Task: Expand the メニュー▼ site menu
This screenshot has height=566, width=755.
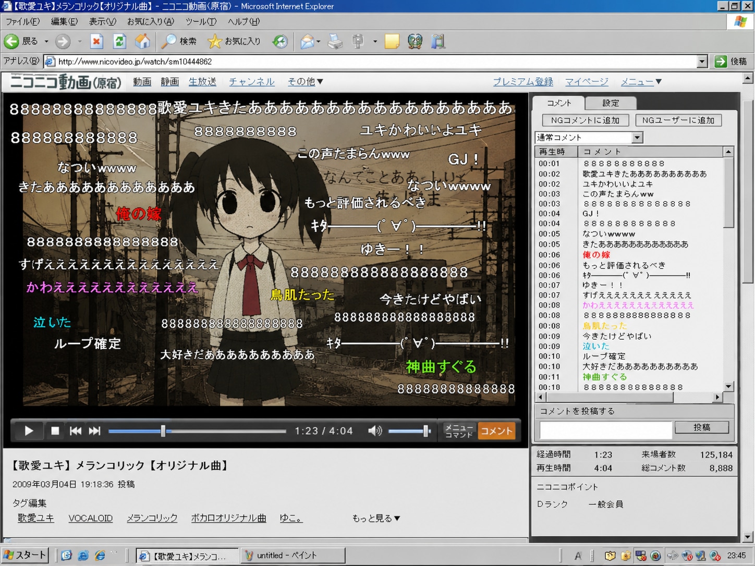Action: [641, 82]
